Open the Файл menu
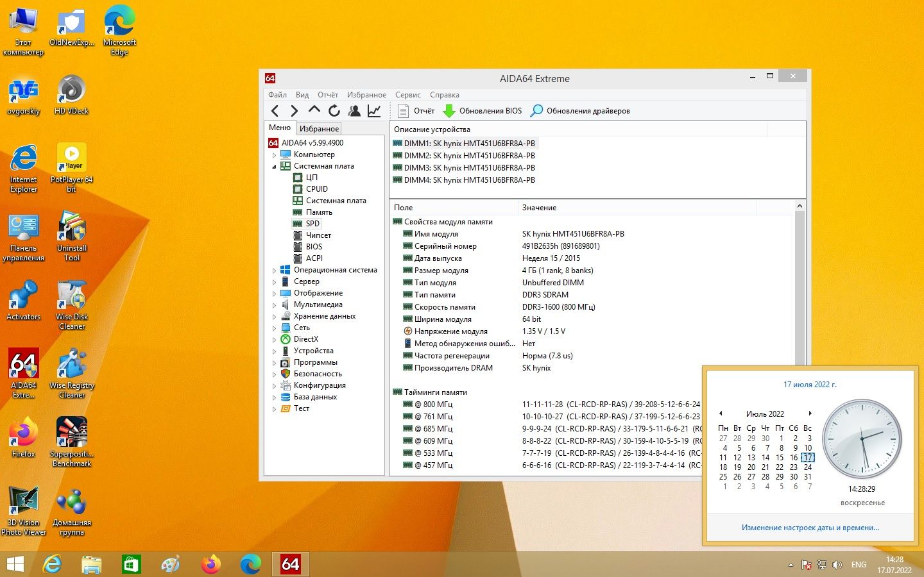Screen dimensions: 924x577 [277, 95]
